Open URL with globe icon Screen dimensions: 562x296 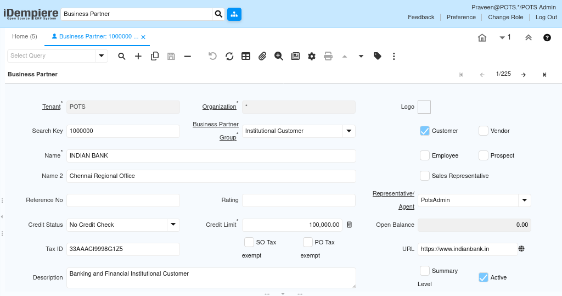click(521, 249)
